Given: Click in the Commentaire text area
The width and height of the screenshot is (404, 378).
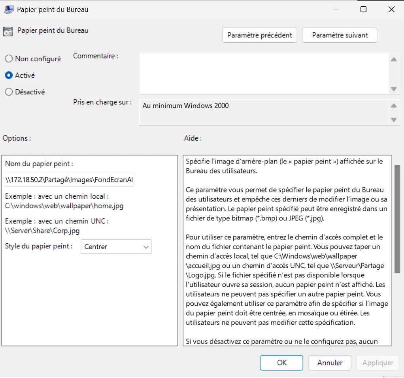Looking at the screenshot, I should (264, 73).
